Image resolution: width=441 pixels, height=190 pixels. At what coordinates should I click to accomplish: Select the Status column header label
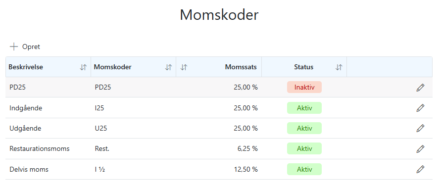[x=304, y=67]
